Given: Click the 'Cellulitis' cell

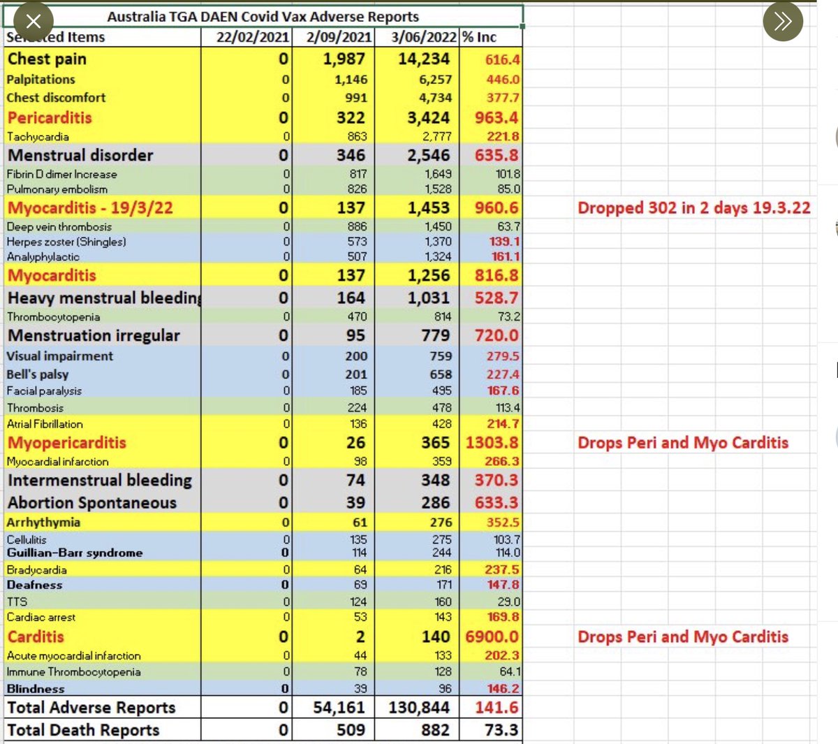Looking at the screenshot, I should pyautogui.click(x=27, y=540).
